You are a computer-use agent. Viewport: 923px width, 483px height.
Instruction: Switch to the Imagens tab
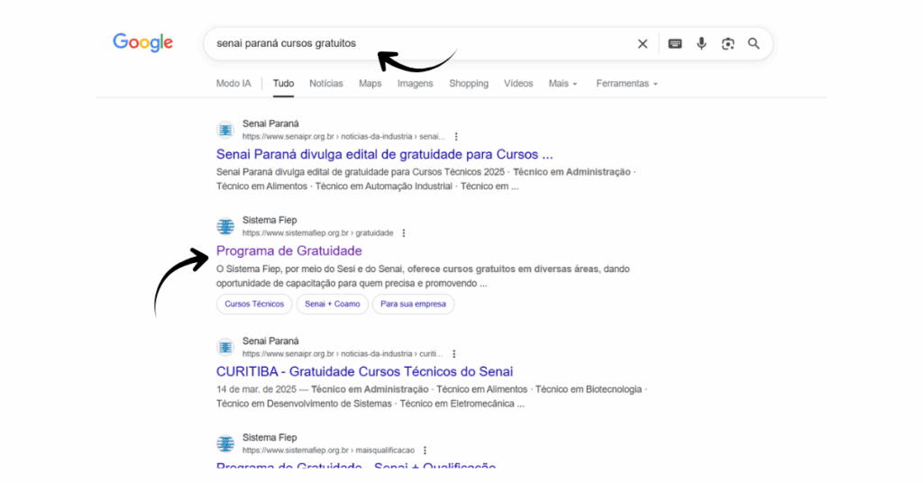tap(416, 84)
